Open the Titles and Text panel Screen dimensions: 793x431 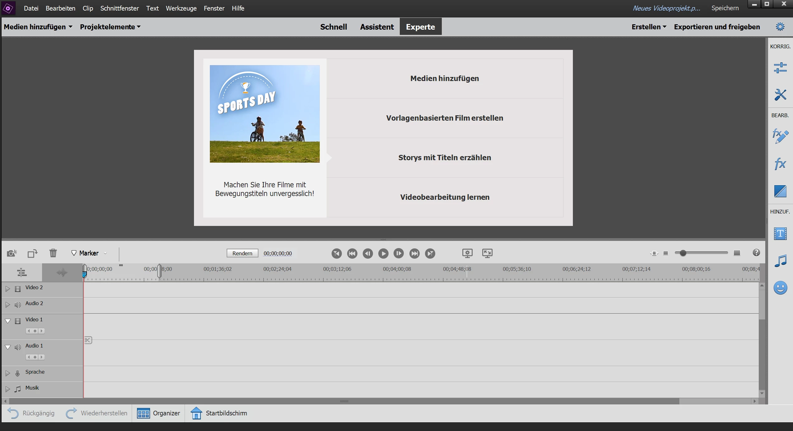click(780, 233)
